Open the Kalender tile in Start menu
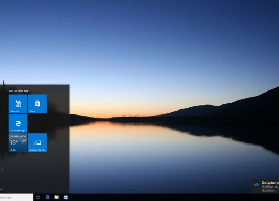This screenshot has width=279, height=201. click(x=18, y=104)
